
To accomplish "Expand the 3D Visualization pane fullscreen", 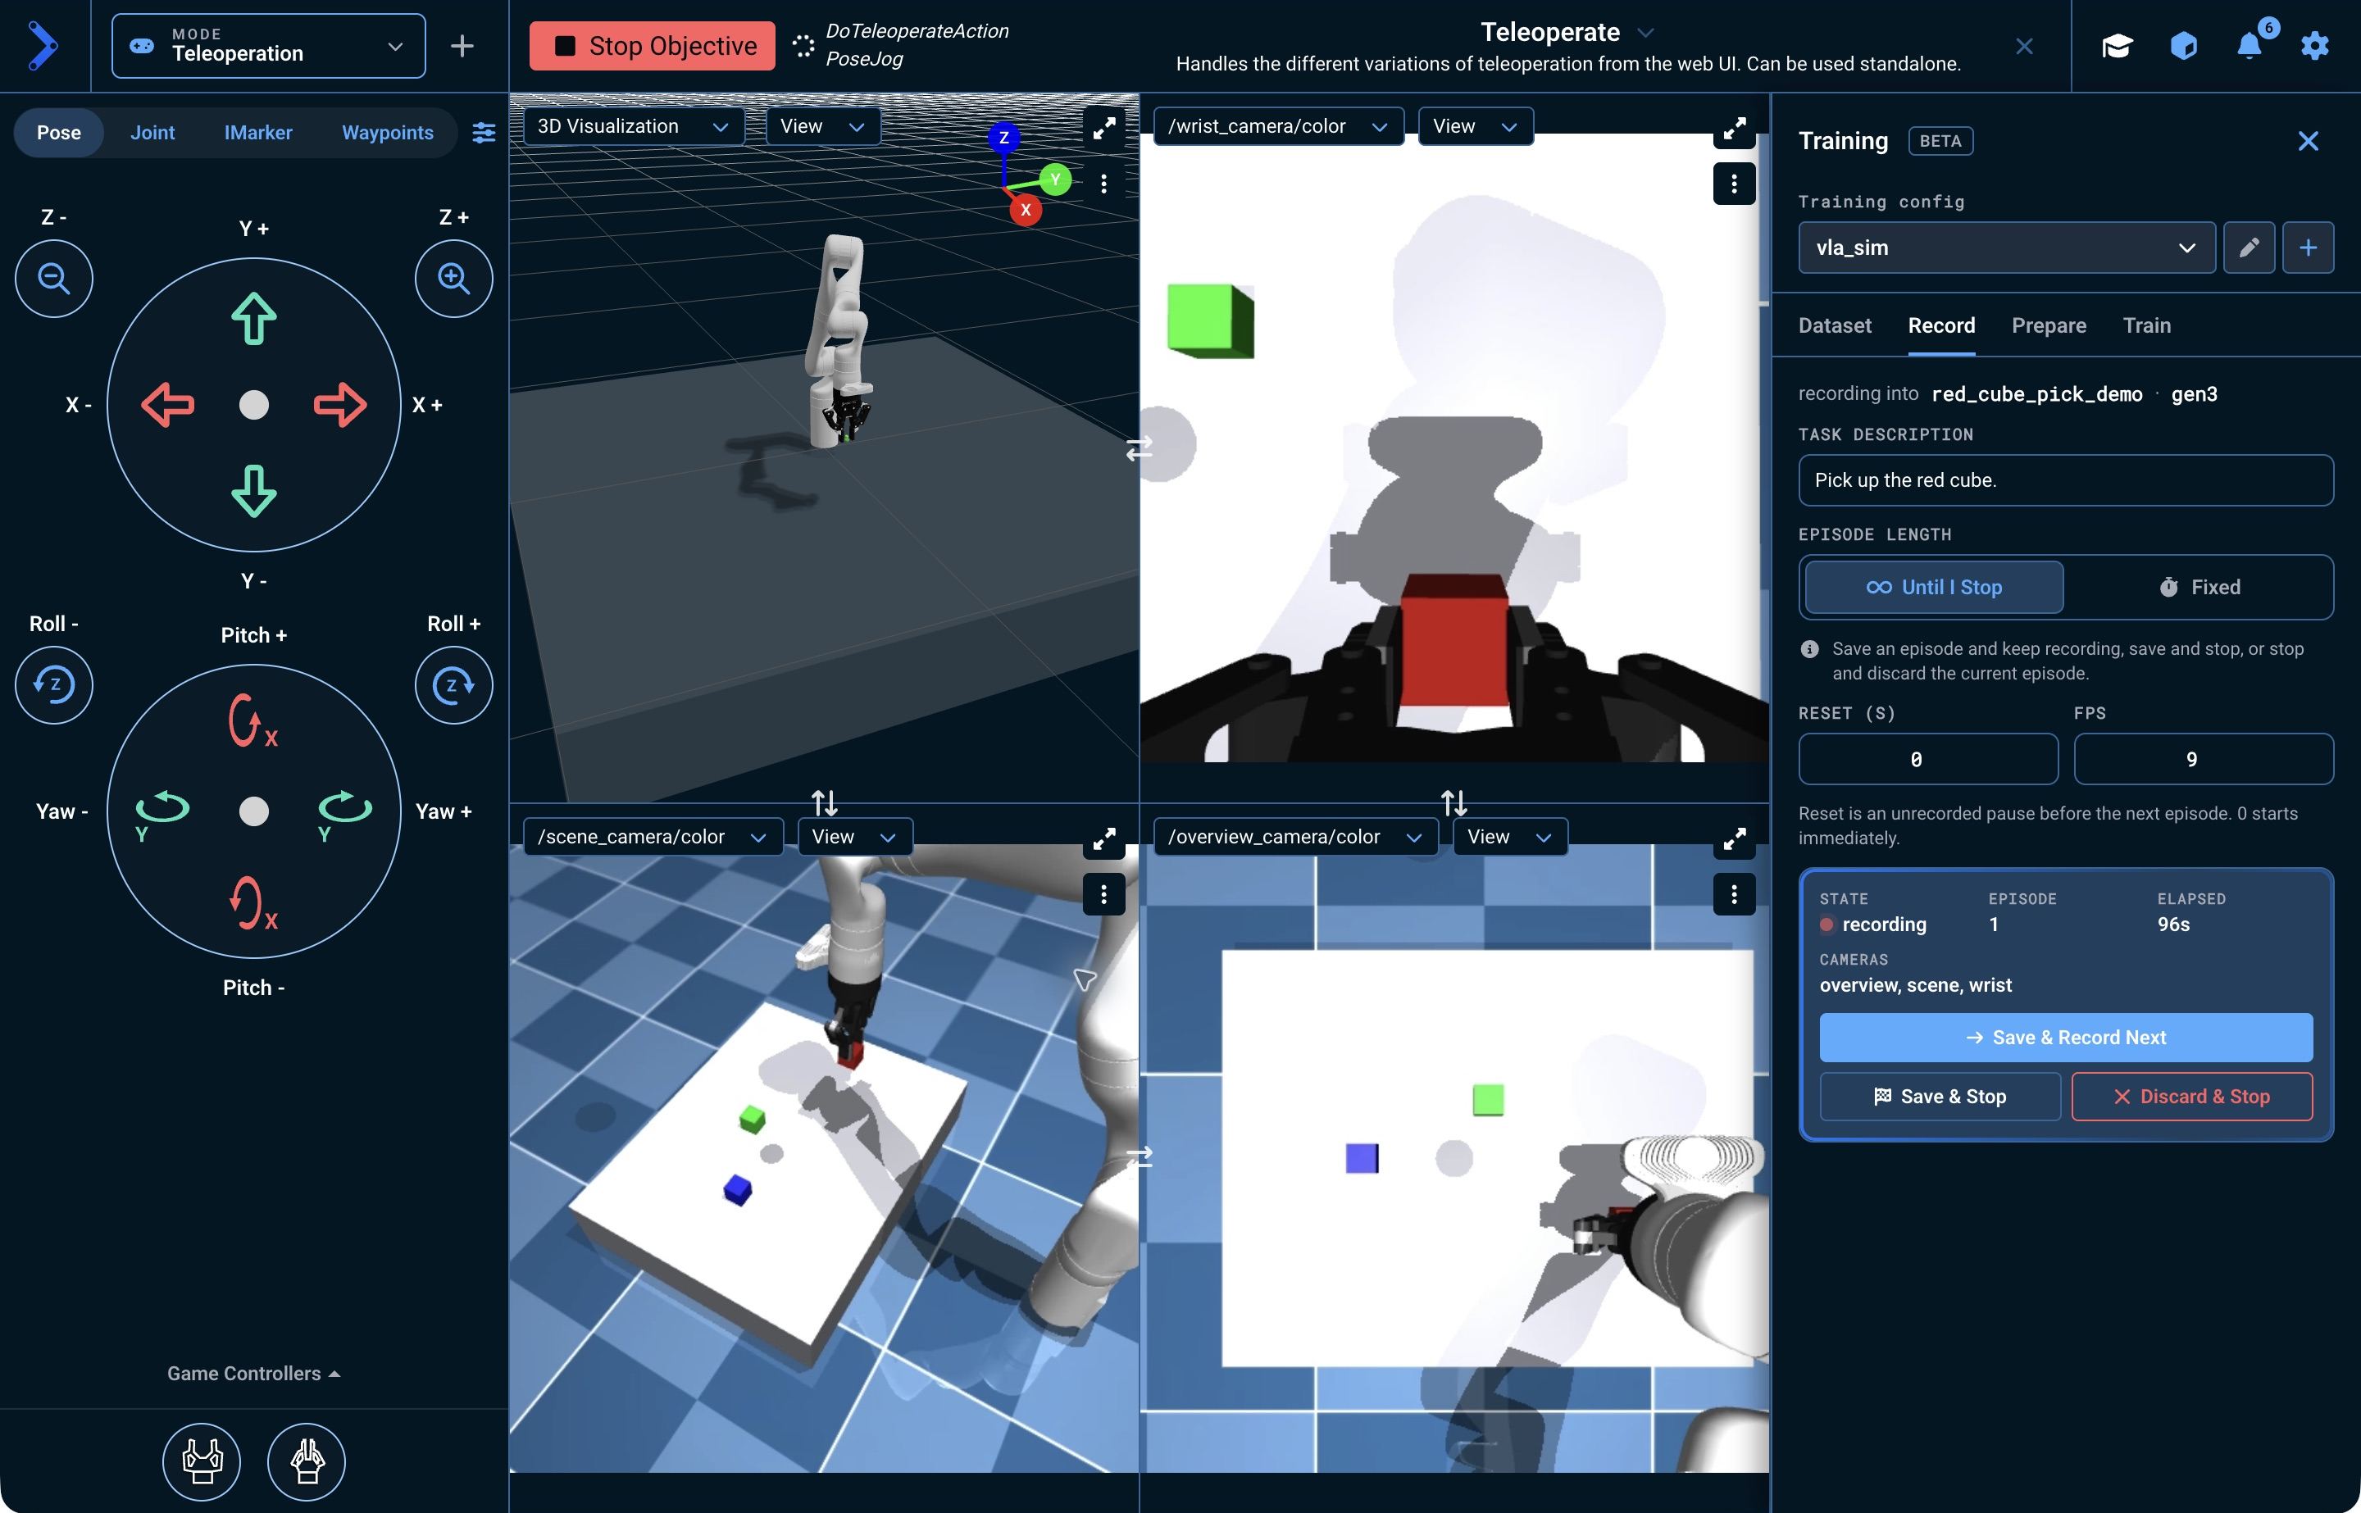I will pyautogui.click(x=1104, y=128).
